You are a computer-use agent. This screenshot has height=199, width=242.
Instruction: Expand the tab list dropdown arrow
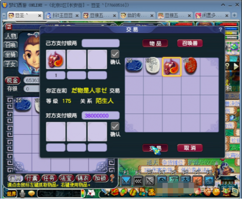point(4,15)
